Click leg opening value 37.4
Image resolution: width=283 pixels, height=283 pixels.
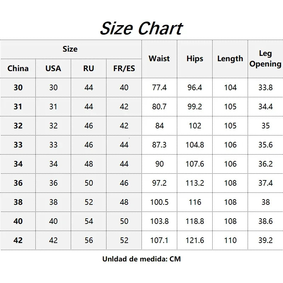[265, 183]
